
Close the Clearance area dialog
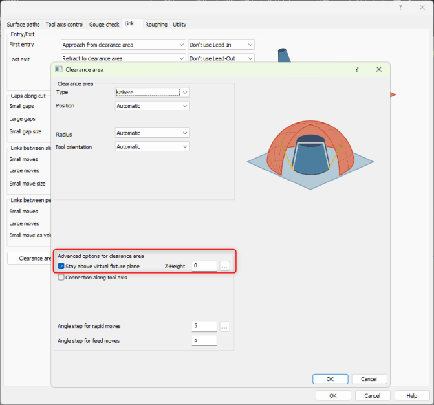click(379, 69)
